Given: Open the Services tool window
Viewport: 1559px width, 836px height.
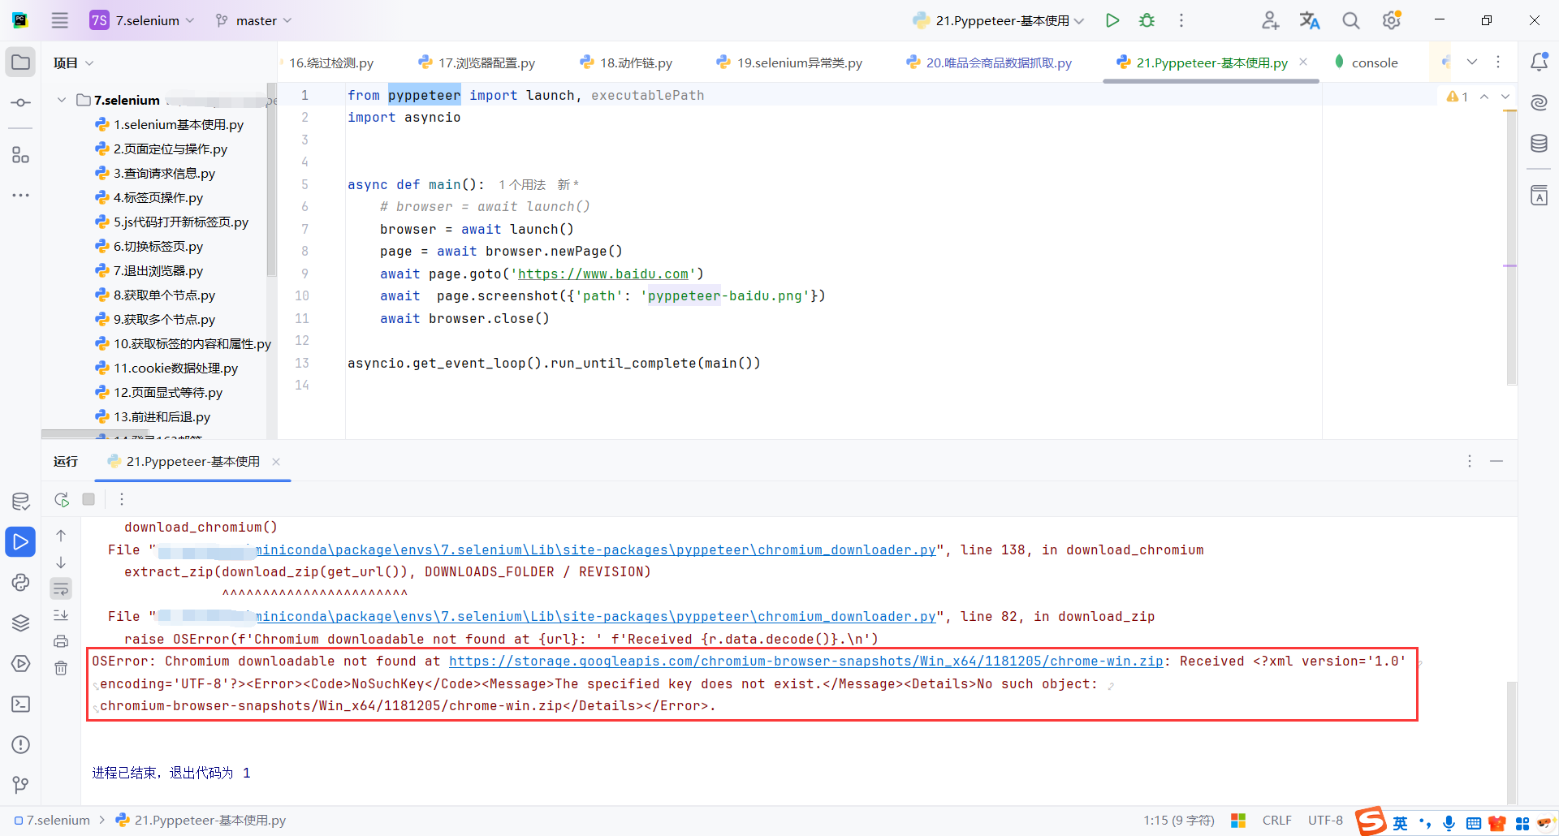Looking at the screenshot, I should [21, 663].
